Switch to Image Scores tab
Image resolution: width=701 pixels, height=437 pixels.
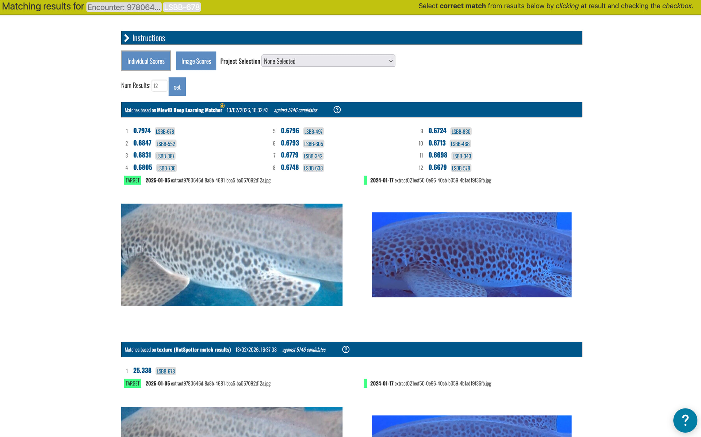196,61
